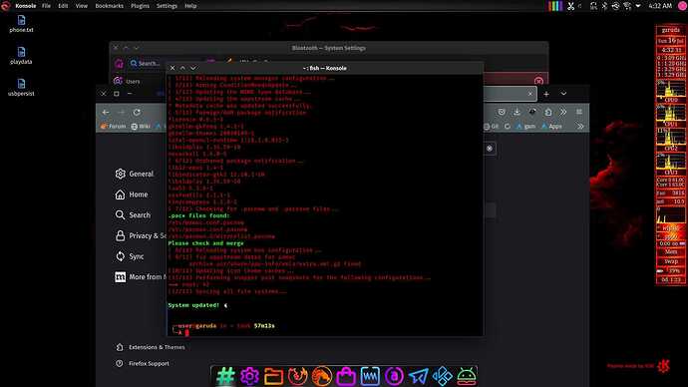Screen dimensions: 688x387
Task: Select Search in Firefox settings sidebar
Action: pos(133,215)
